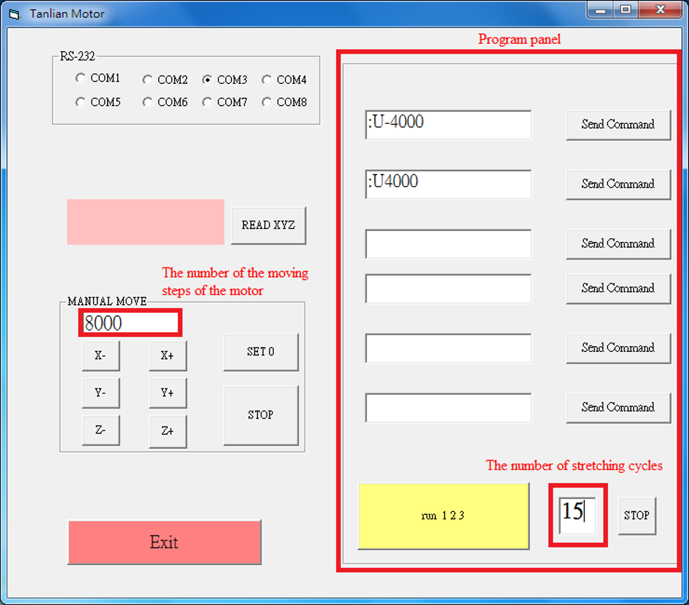Send Command for the :U-4000 row
Viewport: 689px width, 605px height.
coord(618,125)
